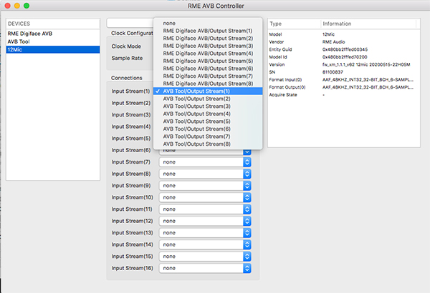Viewport: 430px width, 293px height.
Task: Choose RME Digiface AVB/Output Stream(1)
Action: [208, 31]
